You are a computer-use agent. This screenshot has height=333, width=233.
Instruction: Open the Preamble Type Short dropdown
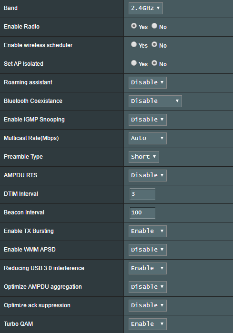click(144, 157)
